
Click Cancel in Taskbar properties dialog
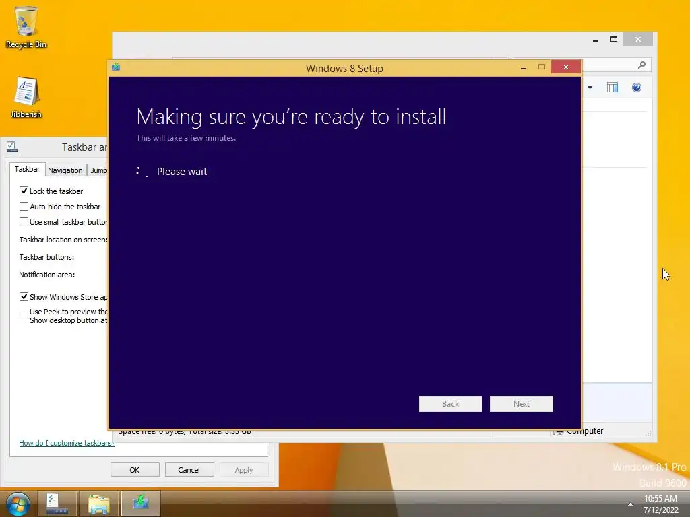coord(189,469)
